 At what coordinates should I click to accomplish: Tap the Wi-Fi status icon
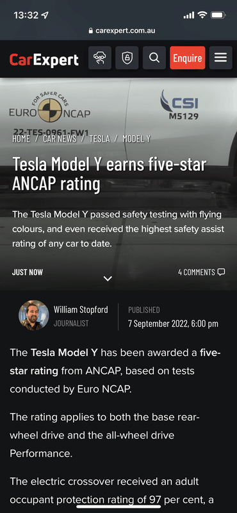pos(202,15)
